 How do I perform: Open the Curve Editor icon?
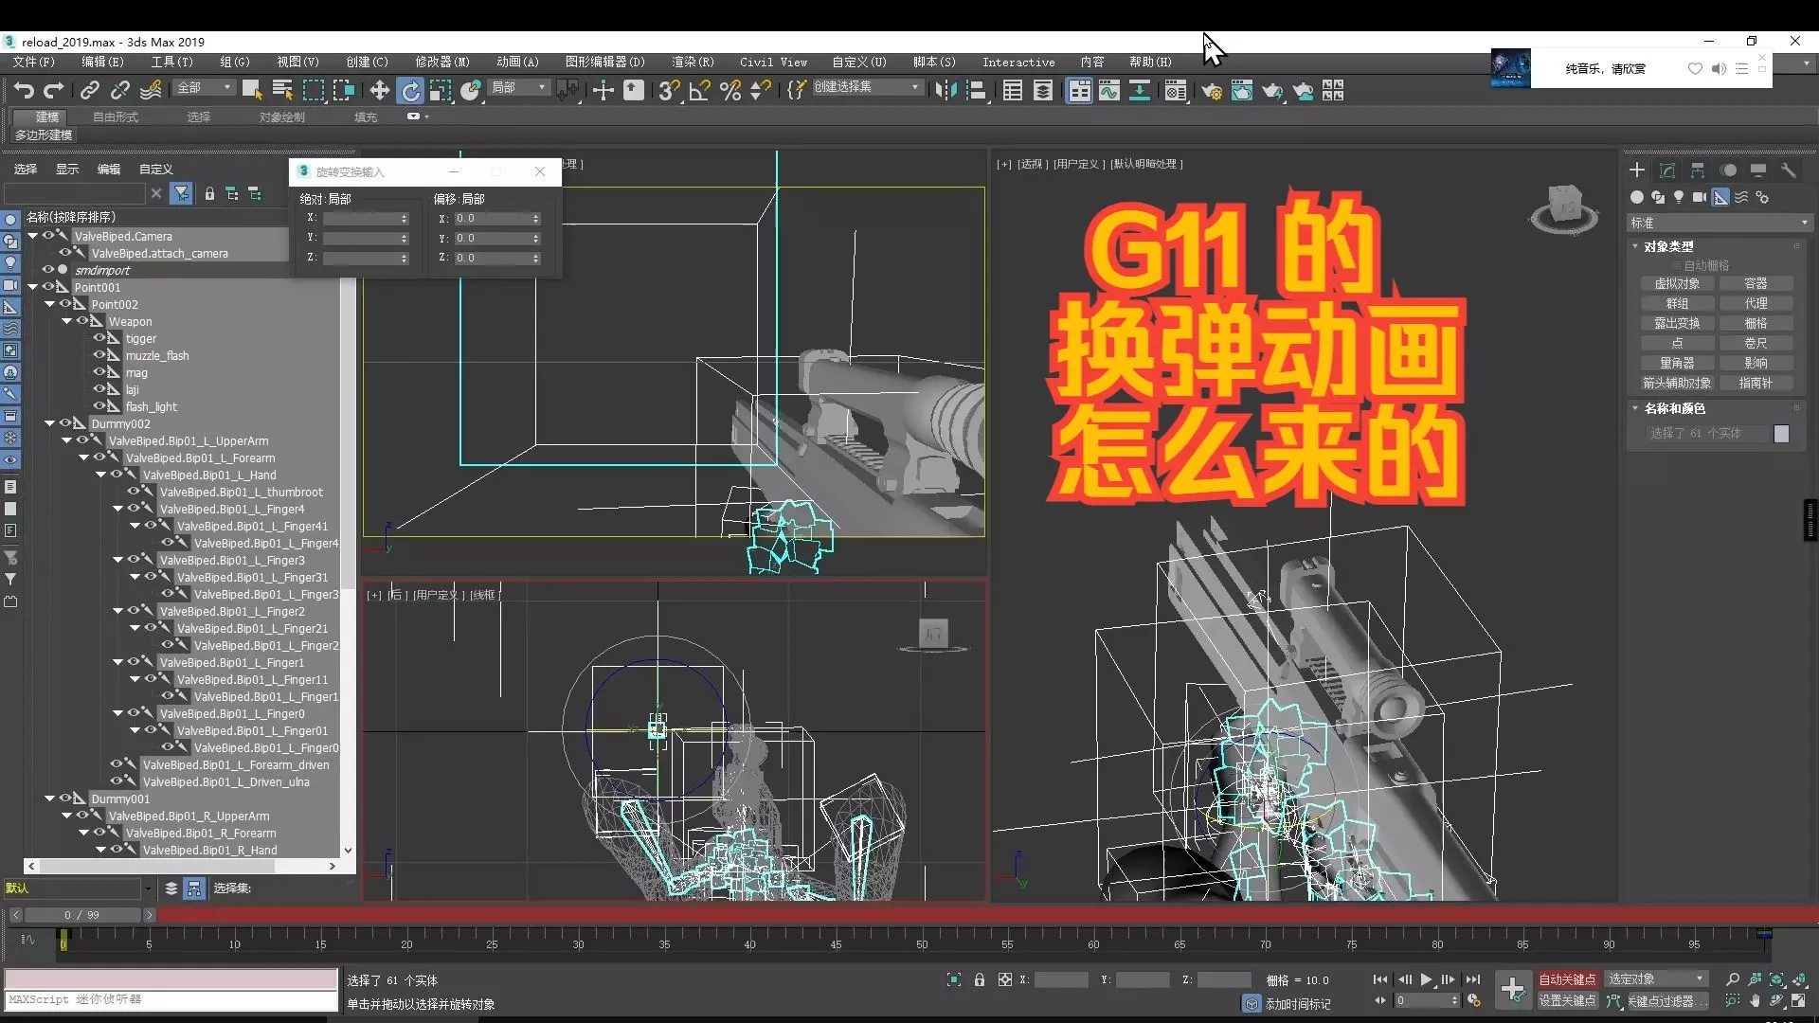[1108, 90]
